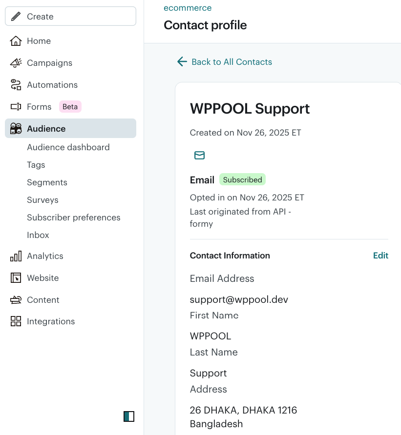Open Campaigns menu item
This screenshot has width=401, height=435.
point(49,63)
